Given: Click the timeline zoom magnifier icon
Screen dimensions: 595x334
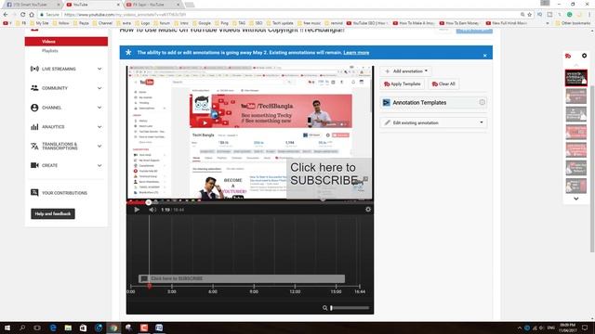Looking at the screenshot, I should [324, 308].
